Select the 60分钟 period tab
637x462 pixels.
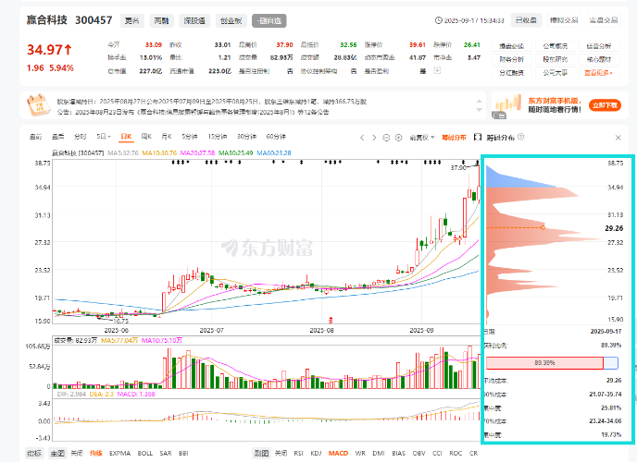(x=276, y=137)
